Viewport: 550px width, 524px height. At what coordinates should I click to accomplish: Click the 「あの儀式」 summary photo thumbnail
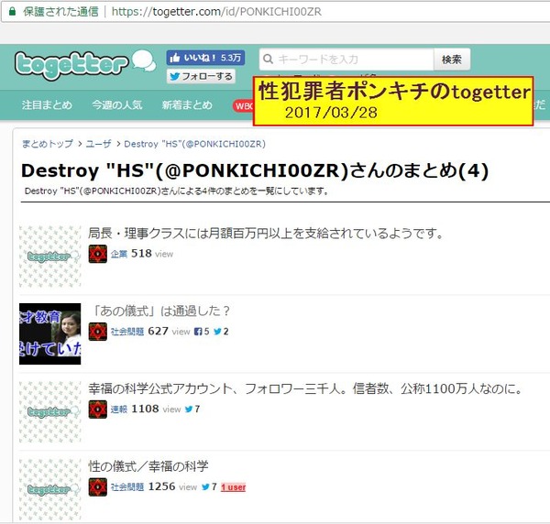click(x=50, y=334)
